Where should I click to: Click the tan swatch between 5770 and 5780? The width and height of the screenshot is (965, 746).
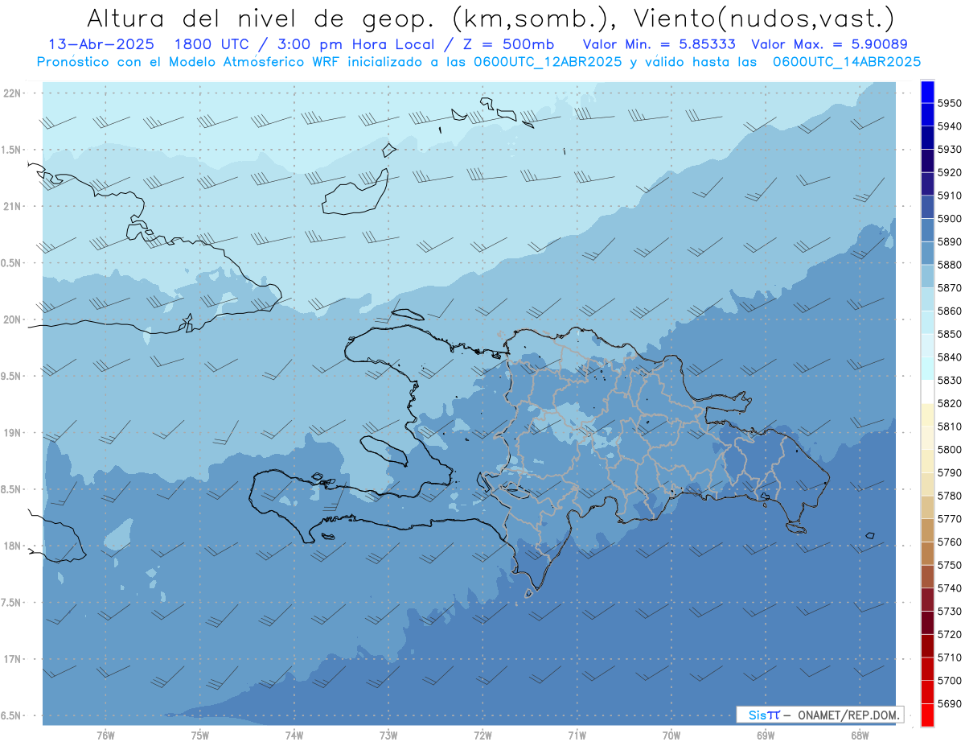click(927, 506)
